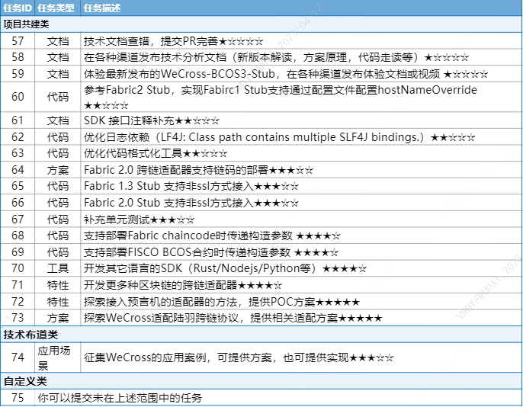Select the 技术布道类 section row
The height and width of the screenshot is (407, 523).
pos(261,335)
